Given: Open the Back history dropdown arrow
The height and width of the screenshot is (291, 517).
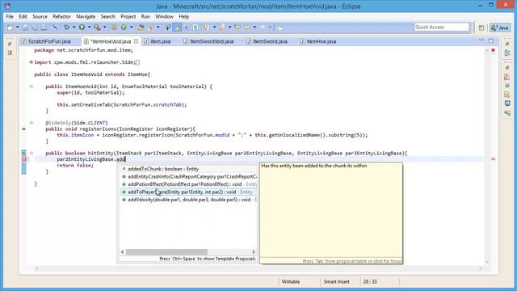Looking at the screenshot, I should (254, 27).
